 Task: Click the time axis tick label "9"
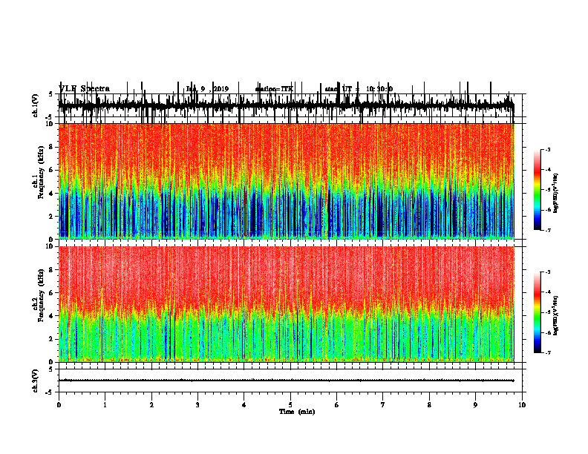[x=475, y=404]
